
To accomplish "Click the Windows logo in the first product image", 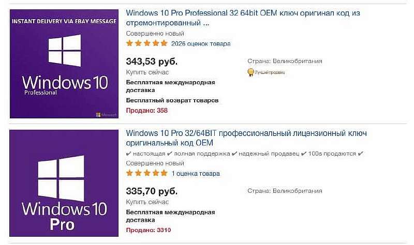I will point(65,50).
